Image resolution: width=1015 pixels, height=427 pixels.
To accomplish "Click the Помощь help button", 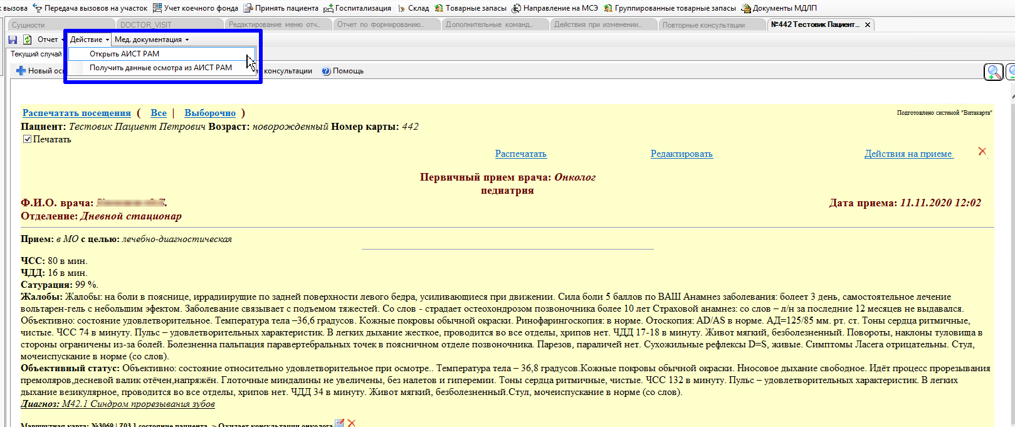I will (x=343, y=71).
